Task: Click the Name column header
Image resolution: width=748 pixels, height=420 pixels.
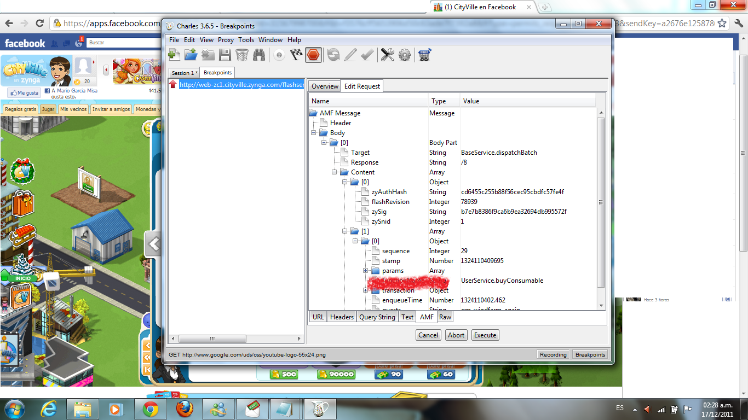Action: click(369, 101)
